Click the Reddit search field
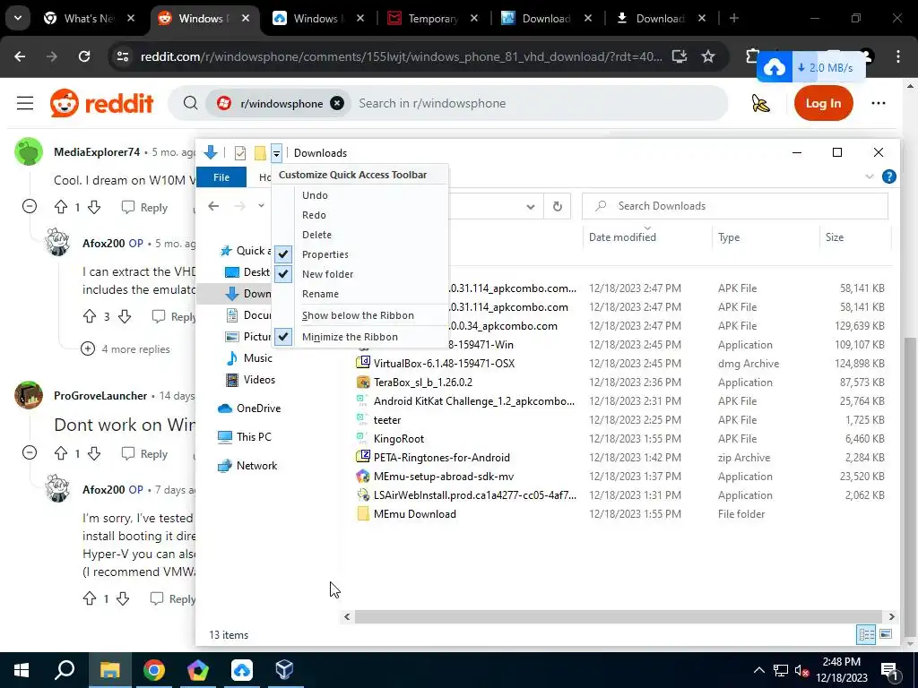 pyautogui.click(x=539, y=103)
